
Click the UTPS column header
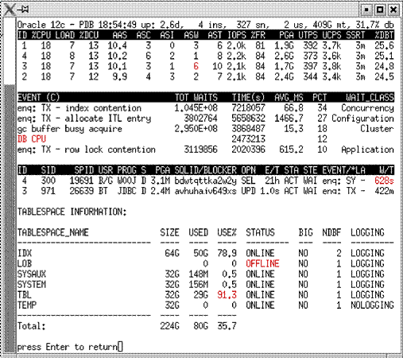click(x=308, y=35)
